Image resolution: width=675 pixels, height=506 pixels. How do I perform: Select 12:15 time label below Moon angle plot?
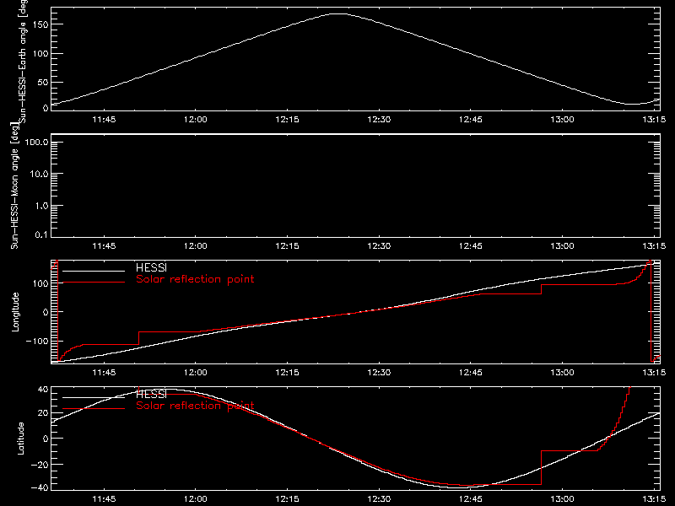click(287, 246)
